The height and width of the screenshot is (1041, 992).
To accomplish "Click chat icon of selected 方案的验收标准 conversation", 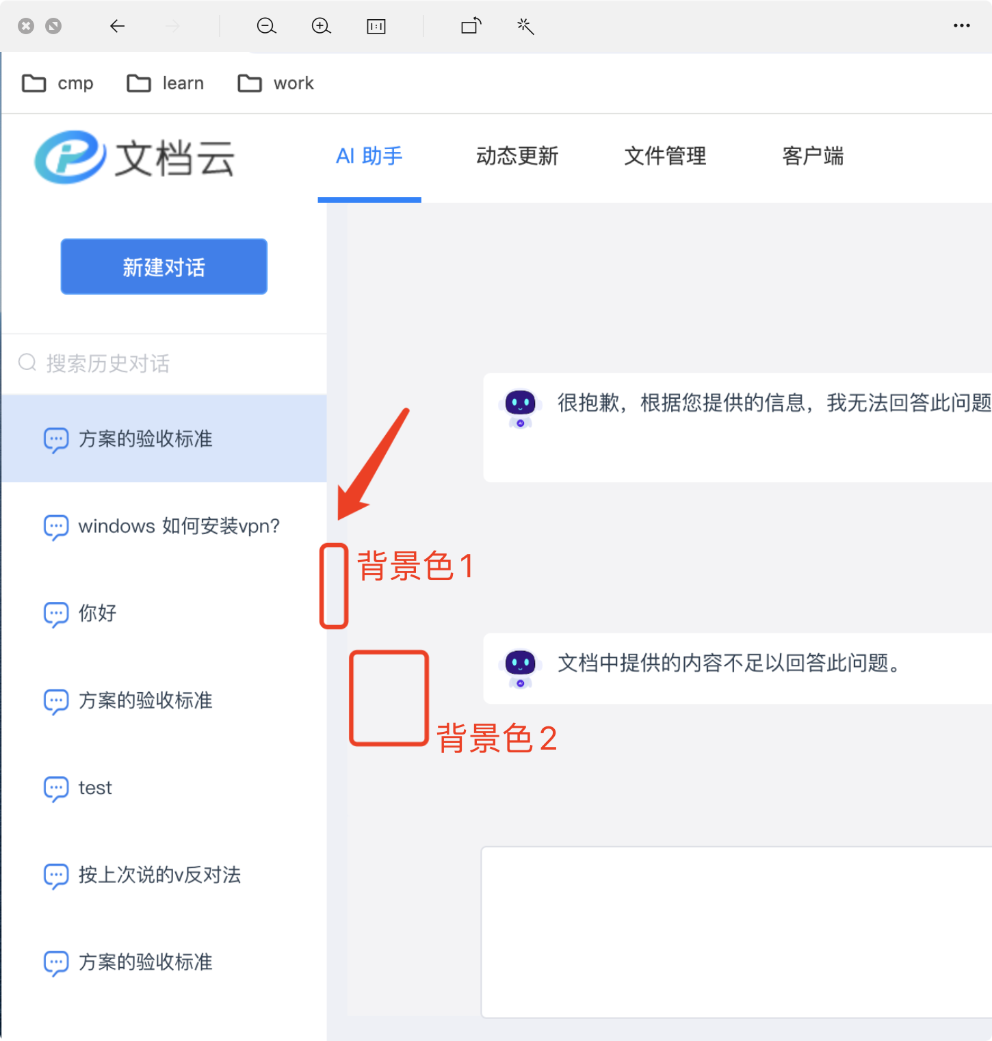I will click(x=56, y=439).
